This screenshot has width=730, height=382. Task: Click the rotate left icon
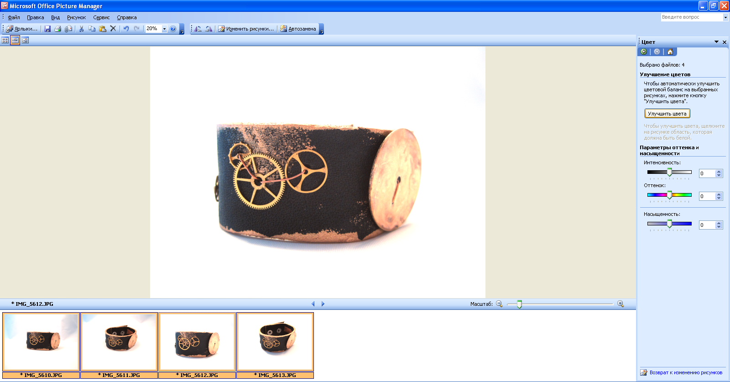[198, 29]
